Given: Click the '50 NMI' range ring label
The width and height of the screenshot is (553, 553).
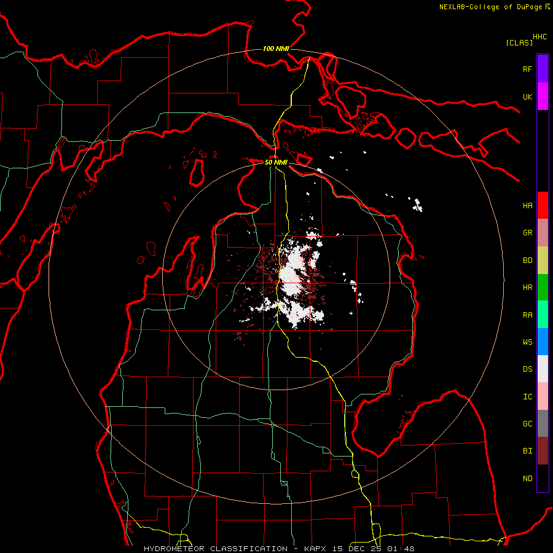Looking at the screenshot, I should click(276, 162).
